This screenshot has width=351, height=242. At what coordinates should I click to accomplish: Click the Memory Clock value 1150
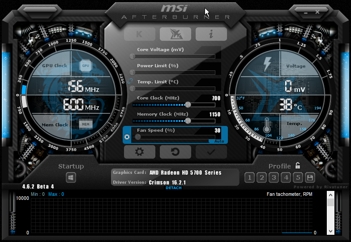click(215, 114)
